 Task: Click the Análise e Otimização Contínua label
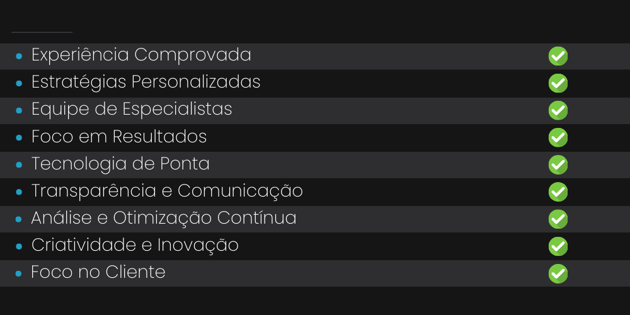164,218
